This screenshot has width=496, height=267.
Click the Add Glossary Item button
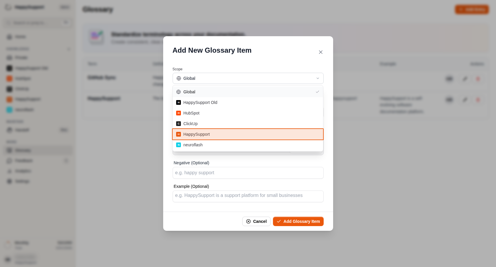tap(298, 221)
